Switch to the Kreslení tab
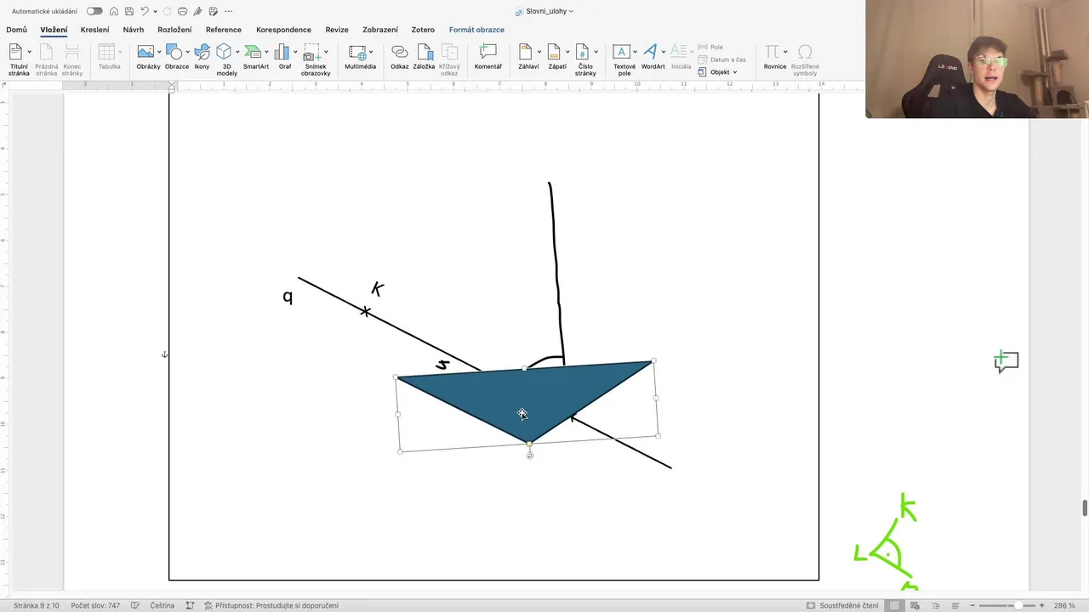Image resolution: width=1089 pixels, height=612 pixels. coord(94,30)
